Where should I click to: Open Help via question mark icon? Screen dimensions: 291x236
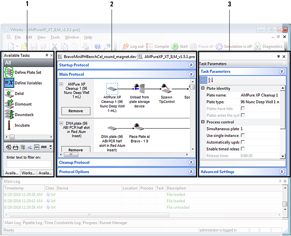pos(98,46)
